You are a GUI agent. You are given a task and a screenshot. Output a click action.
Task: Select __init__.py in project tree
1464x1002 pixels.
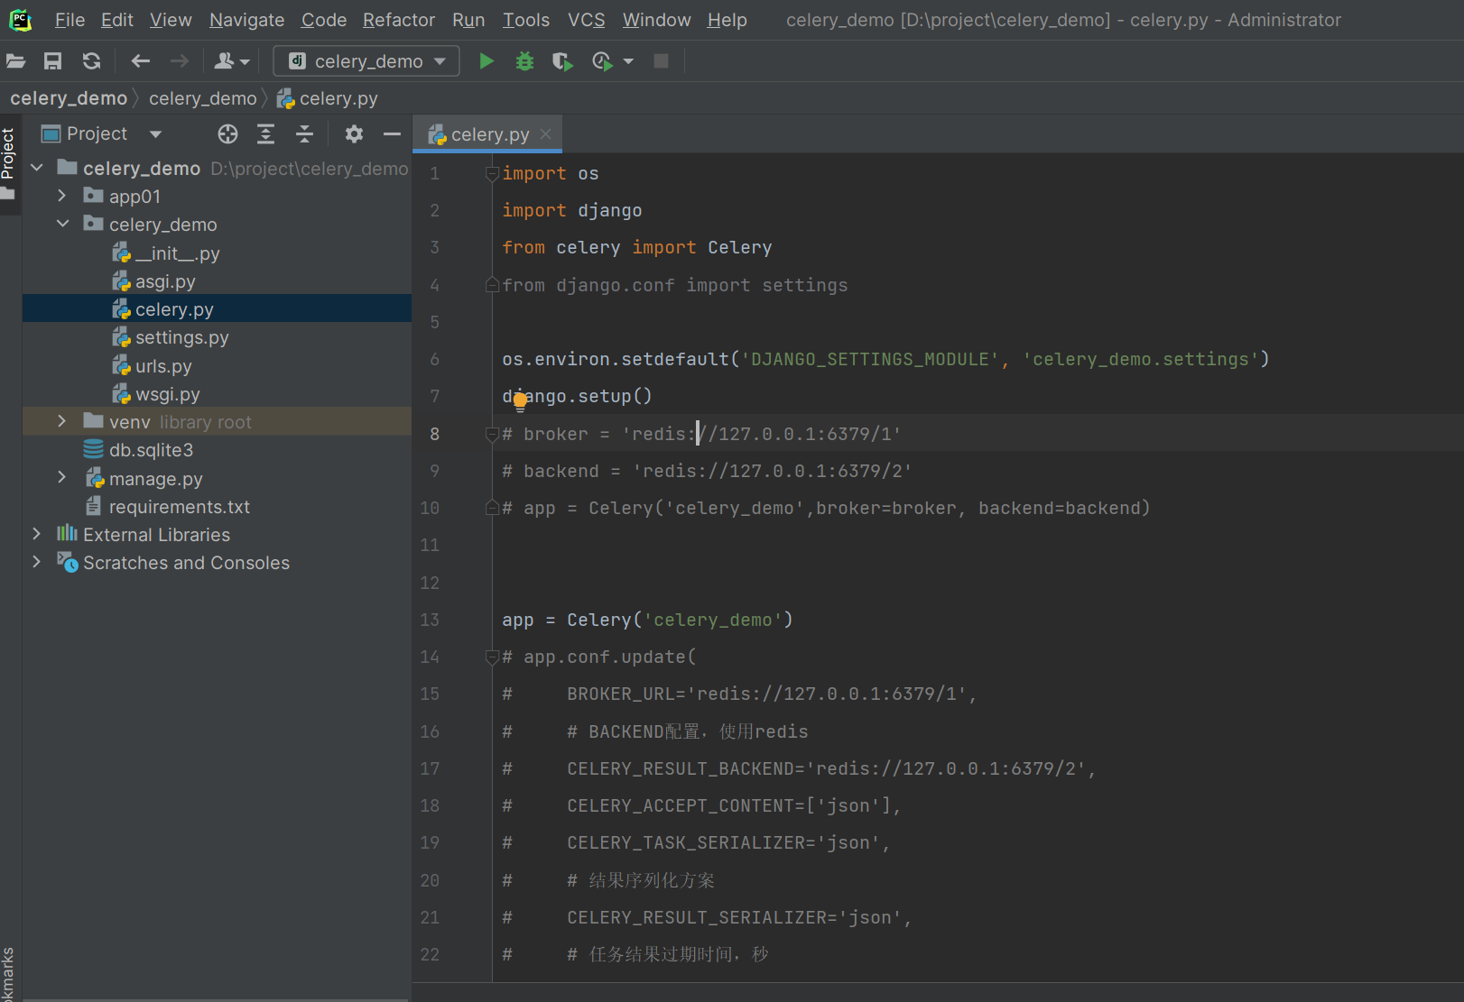coord(217,253)
